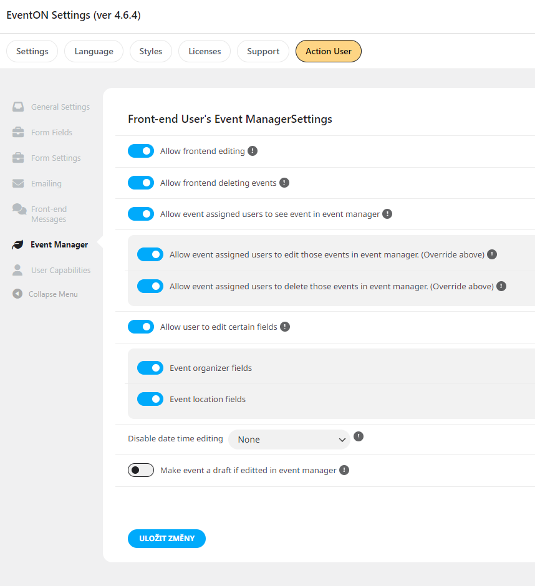Open the Styles tab
The width and height of the screenshot is (535, 586).
(151, 51)
